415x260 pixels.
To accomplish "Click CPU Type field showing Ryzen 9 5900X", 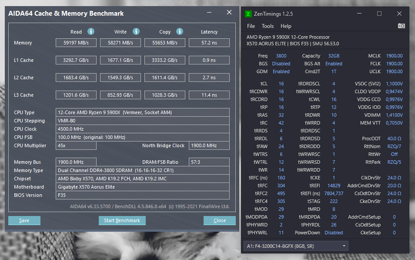I will (x=142, y=112).
